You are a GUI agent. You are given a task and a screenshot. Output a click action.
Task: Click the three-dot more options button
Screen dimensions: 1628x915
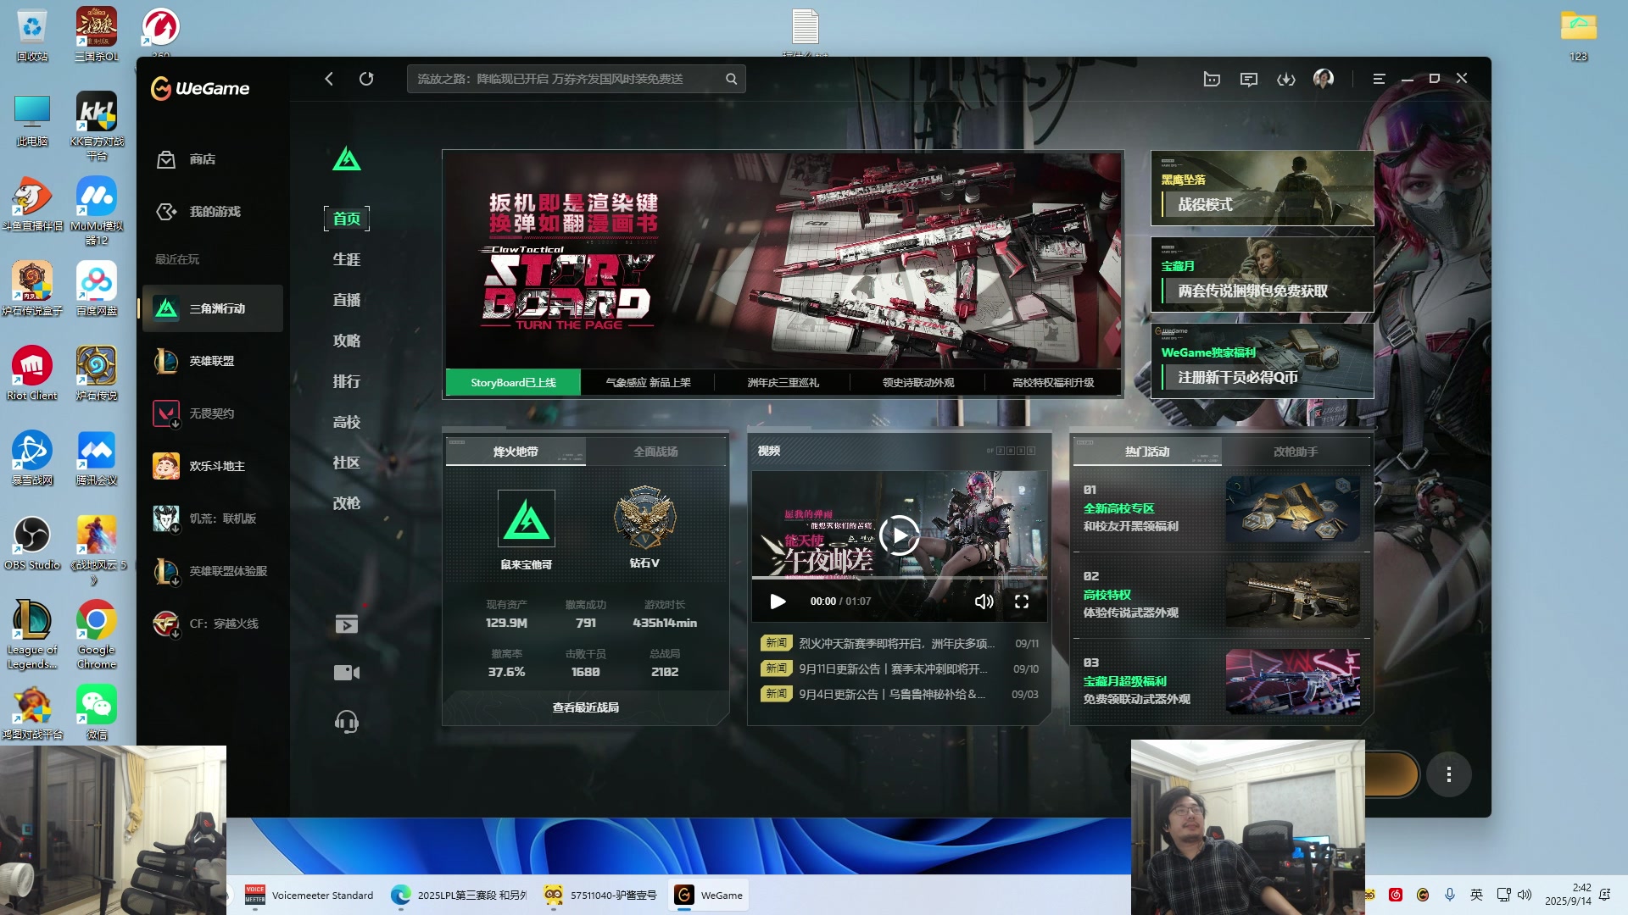pos(1449,774)
